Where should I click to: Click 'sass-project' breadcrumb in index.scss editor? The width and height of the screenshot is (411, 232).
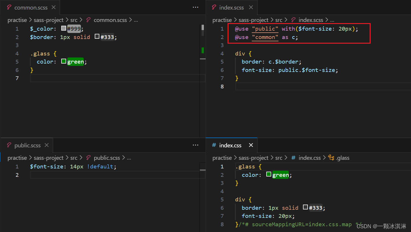tap(254, 20)
